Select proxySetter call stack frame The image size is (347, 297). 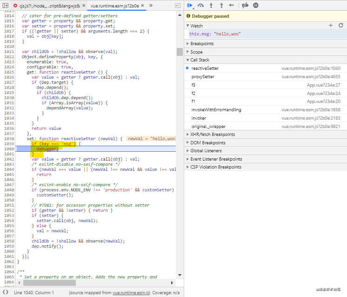click(266, 77)
